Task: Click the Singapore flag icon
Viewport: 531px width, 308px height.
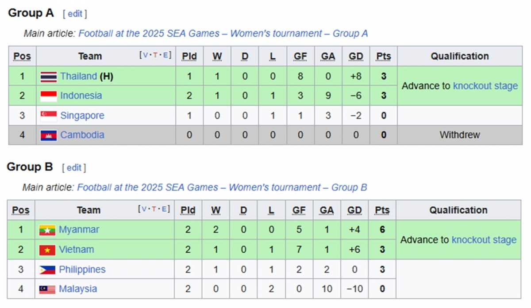Action: coord(49,116)
